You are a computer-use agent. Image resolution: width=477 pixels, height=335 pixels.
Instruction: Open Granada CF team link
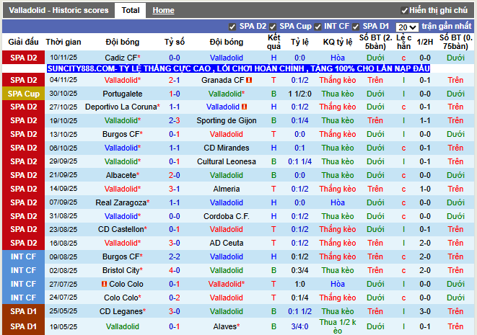[223, 80]
